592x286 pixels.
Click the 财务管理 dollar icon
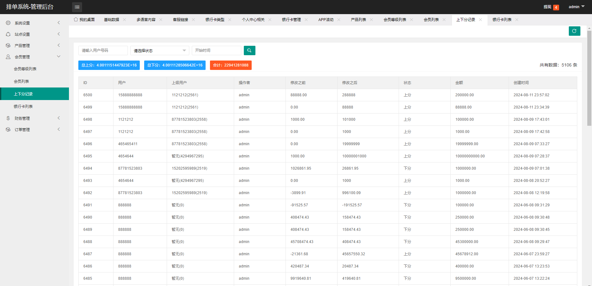tap(8, 118)
